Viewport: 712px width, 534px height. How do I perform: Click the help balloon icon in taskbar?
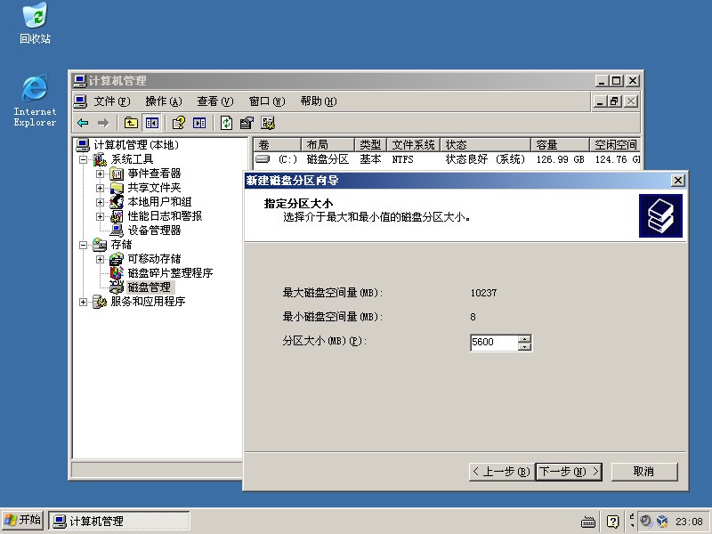pos(612,522)
